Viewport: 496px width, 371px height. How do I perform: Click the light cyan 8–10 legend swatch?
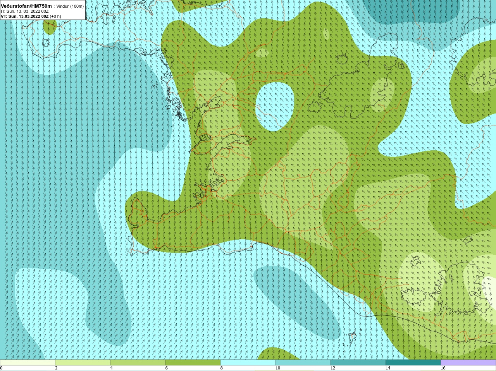248,362
